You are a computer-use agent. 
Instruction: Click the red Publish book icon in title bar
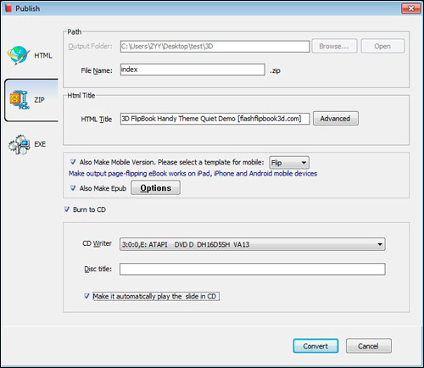[8, 8]
